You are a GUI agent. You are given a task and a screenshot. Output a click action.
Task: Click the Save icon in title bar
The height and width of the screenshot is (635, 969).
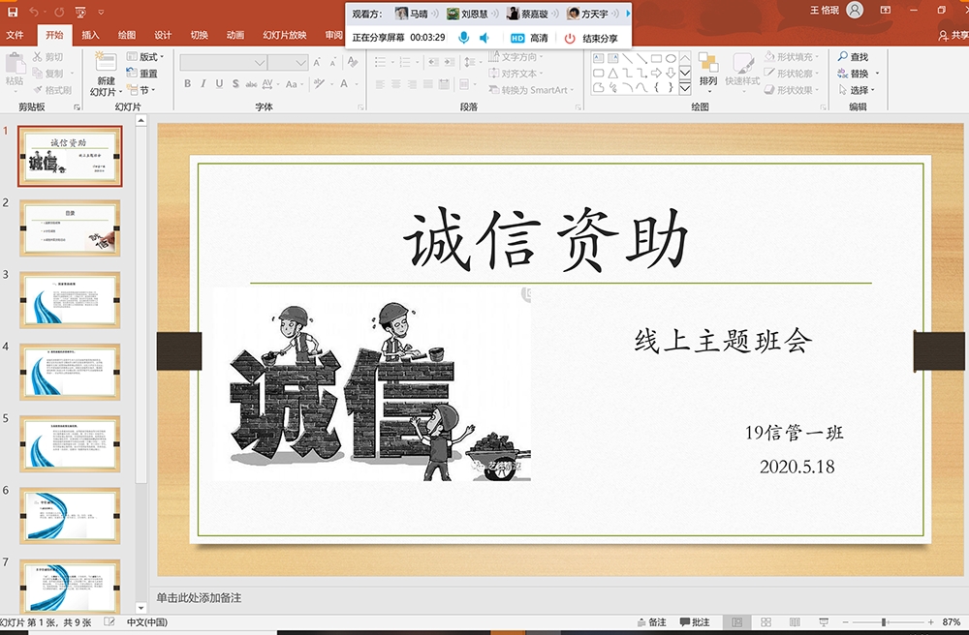[x=11, y=11]
